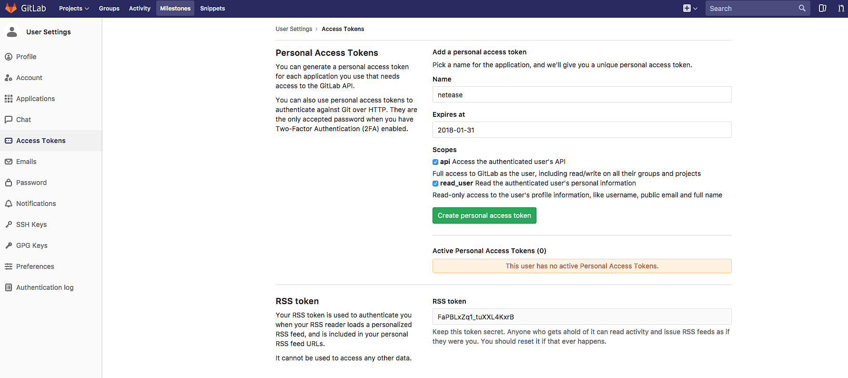
Task: Open the plus new-item dropdown
Action: point(690,8)
